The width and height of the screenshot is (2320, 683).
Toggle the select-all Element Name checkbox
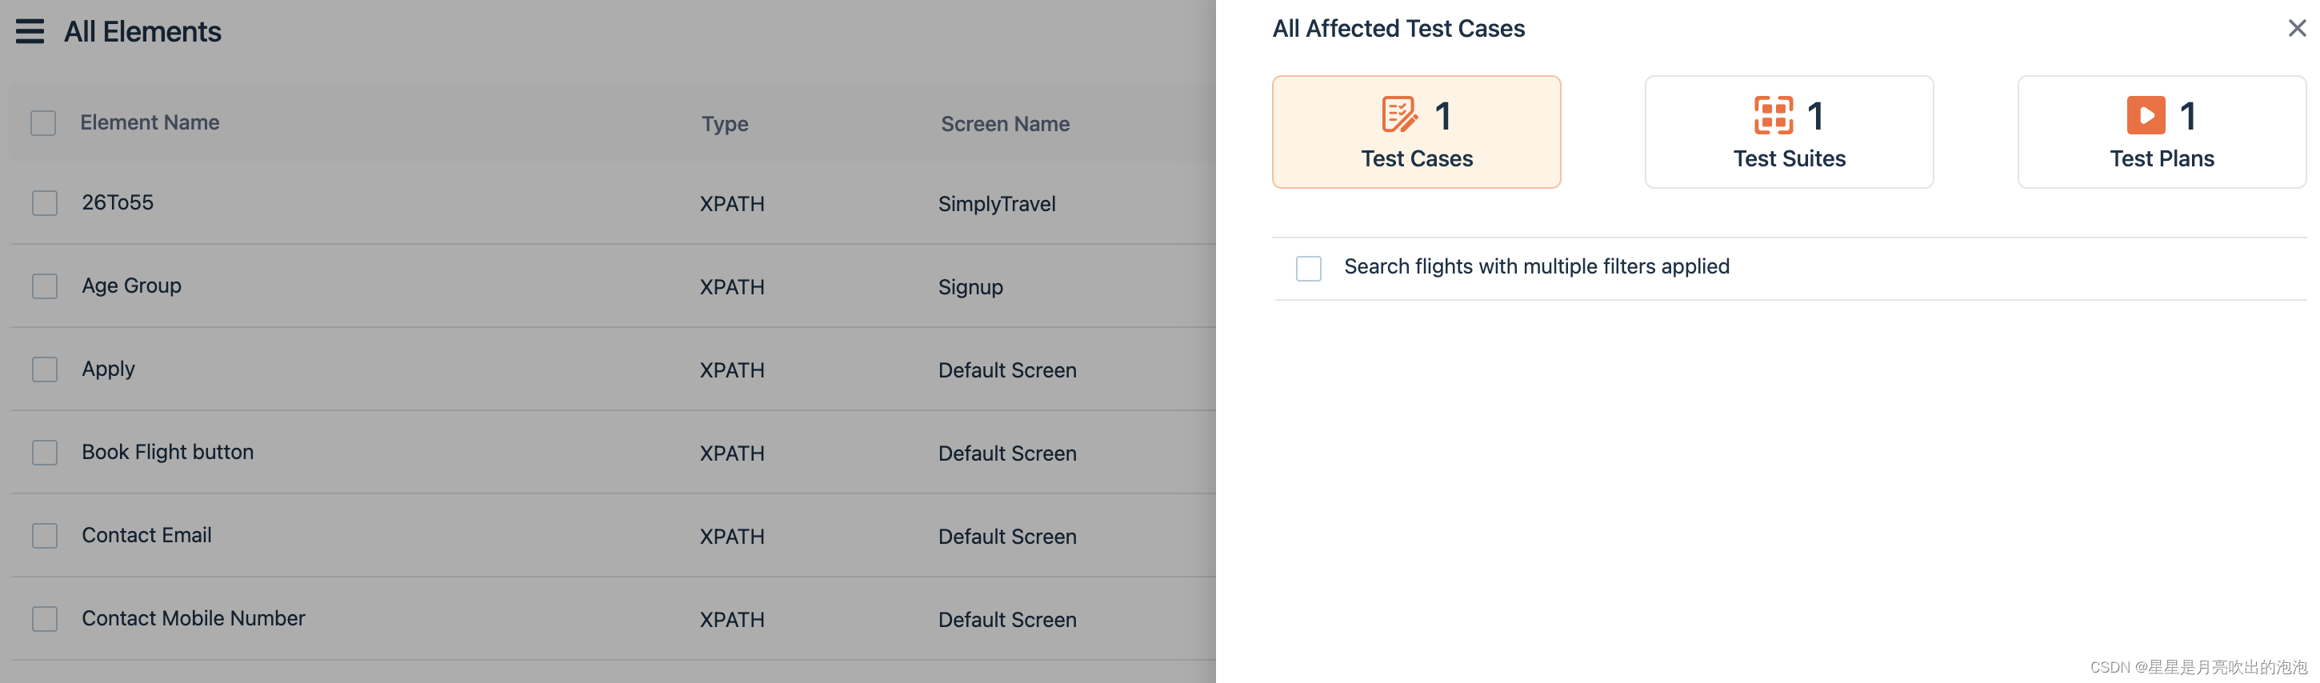43,123
